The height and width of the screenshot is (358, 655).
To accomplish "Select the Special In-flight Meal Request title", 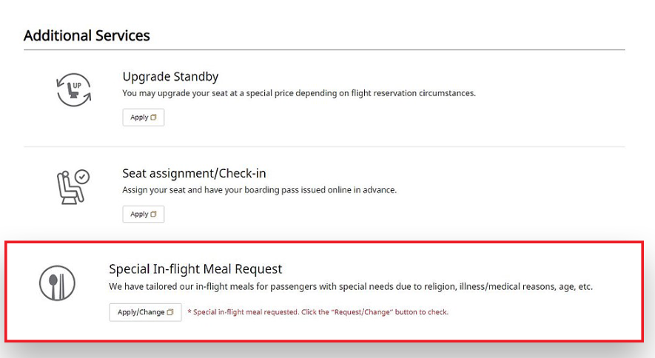I will coord(195,269).
